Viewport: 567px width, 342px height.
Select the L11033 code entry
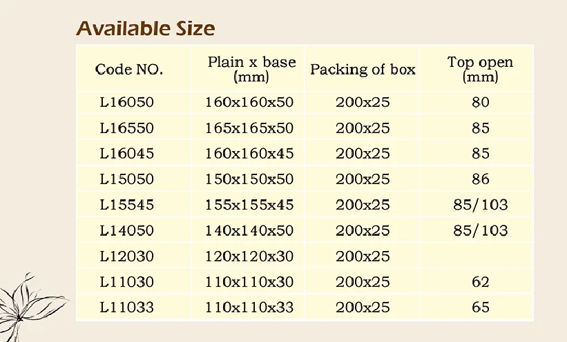[x=126, y=307]
